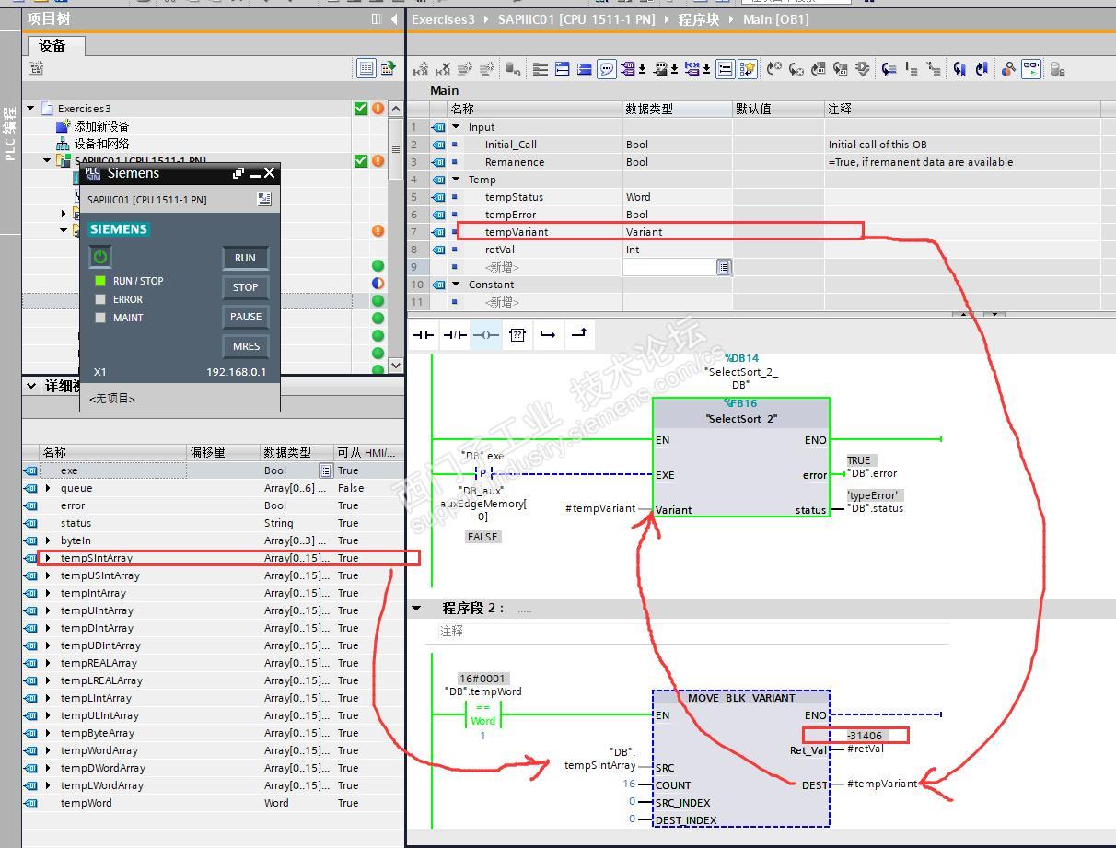The height and width of the screenshot is (848, 1116).
Task: Insert an empty box instruction
Action: [517, 335]
